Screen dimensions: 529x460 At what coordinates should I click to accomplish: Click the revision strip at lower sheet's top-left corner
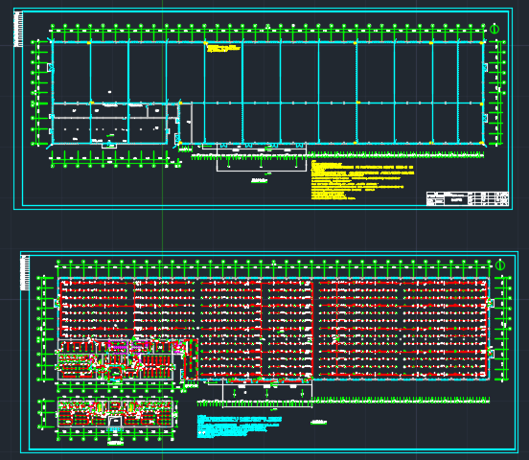(25, 273)
